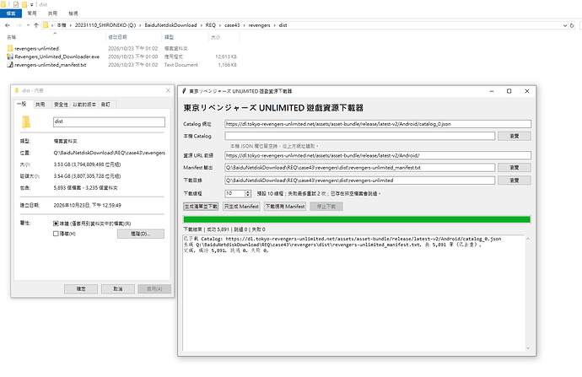Click the Revengers_Unlimited_Downloader.exe file name
Screen dimensions: 582x377
[x=57, y=57]
